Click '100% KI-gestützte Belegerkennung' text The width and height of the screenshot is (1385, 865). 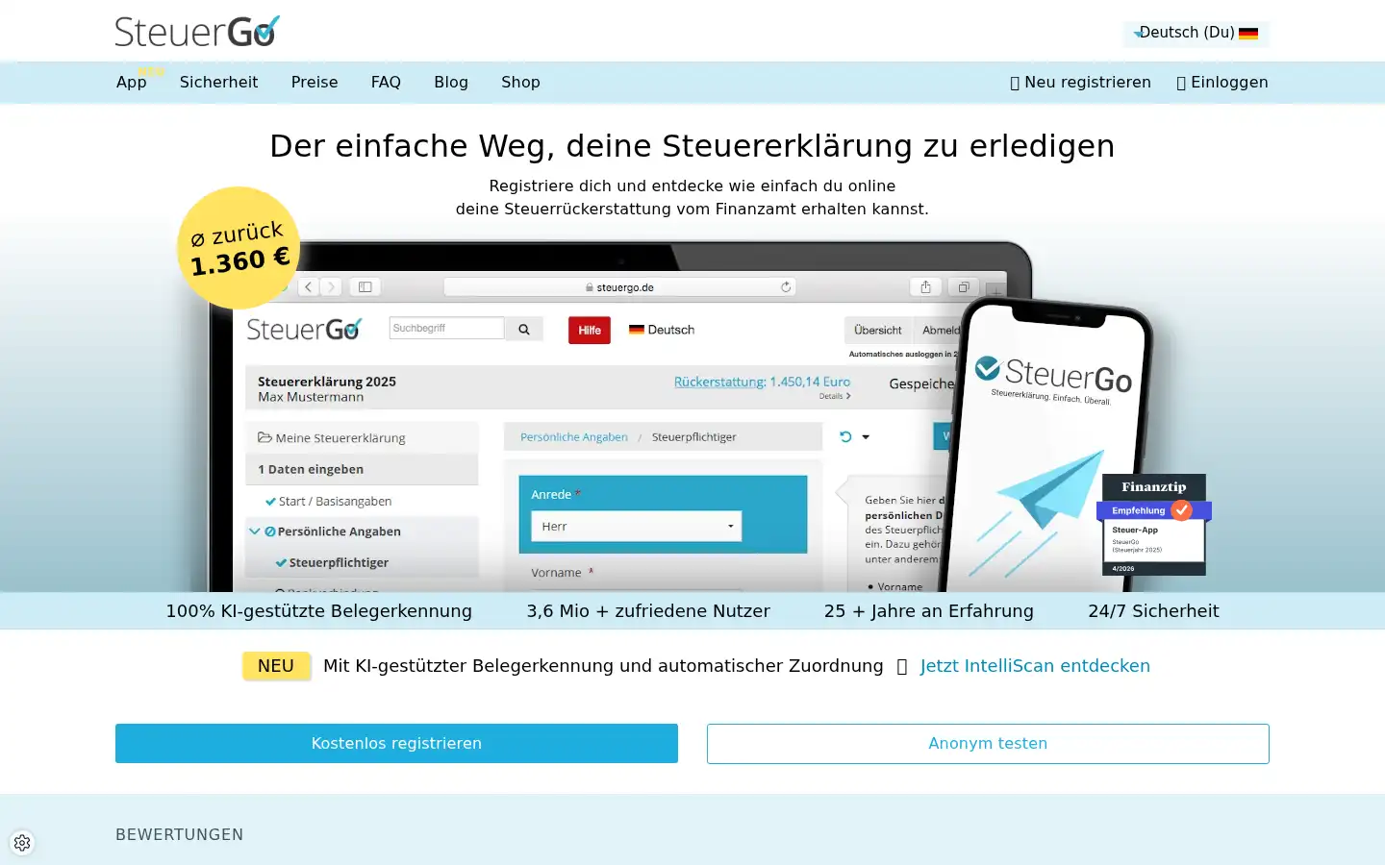point(319,611)
